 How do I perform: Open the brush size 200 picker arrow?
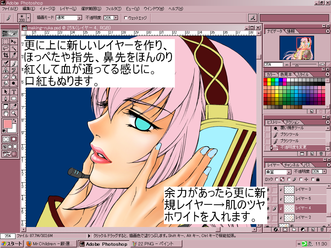[x=28, y=18]
